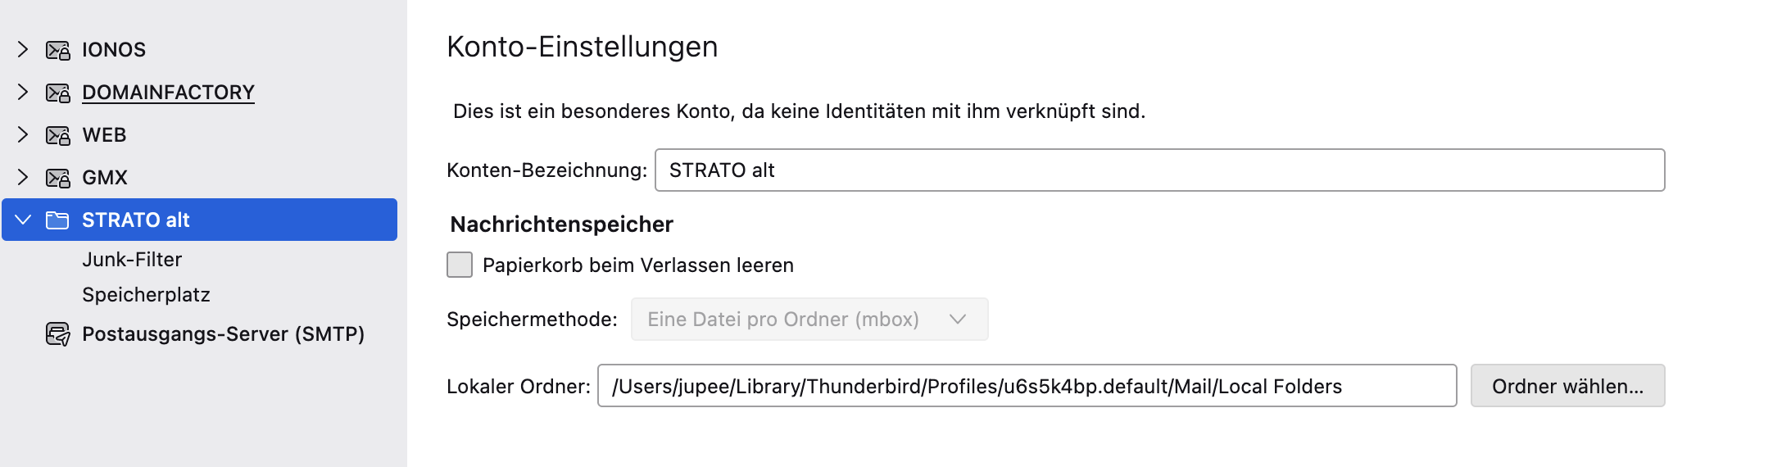
Task: Click the Lokaler Ordner path field
Action: 1027,386
